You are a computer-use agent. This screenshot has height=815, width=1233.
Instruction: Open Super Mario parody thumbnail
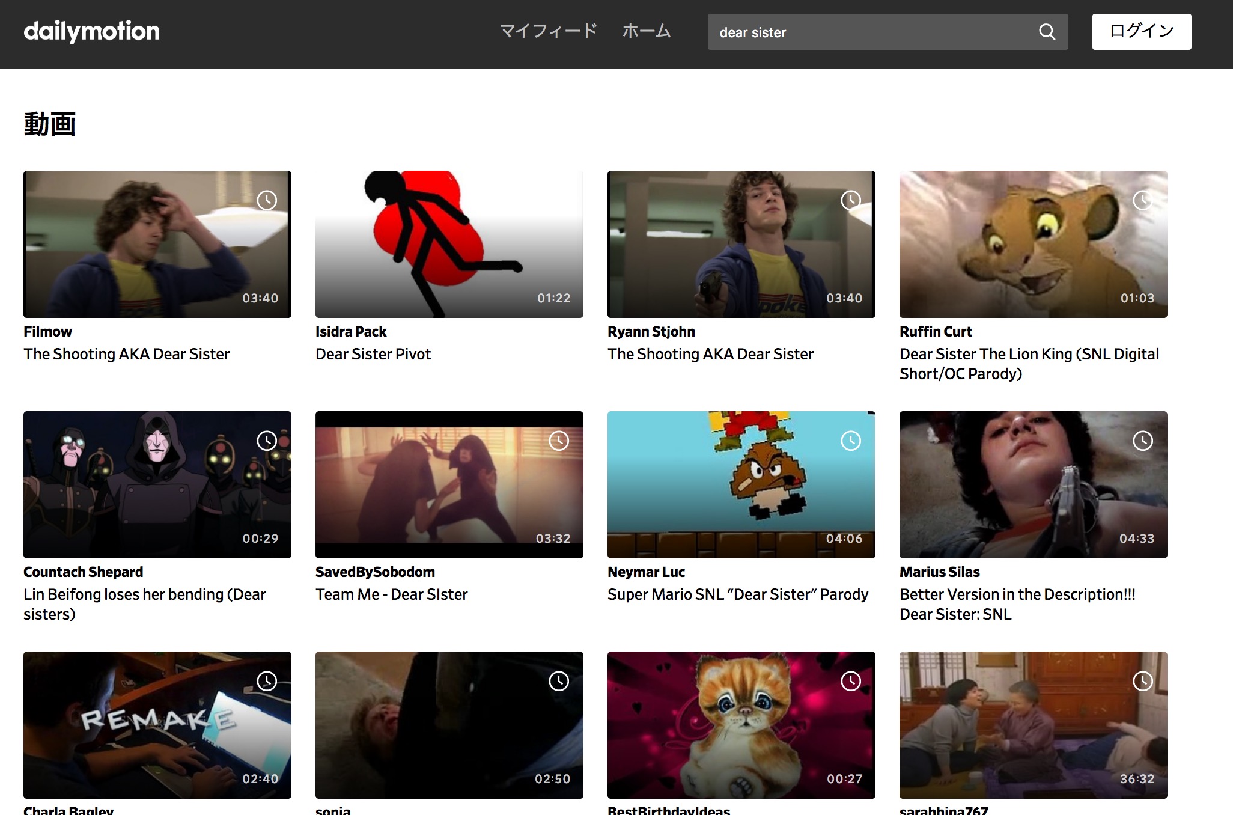pos(741,484)
